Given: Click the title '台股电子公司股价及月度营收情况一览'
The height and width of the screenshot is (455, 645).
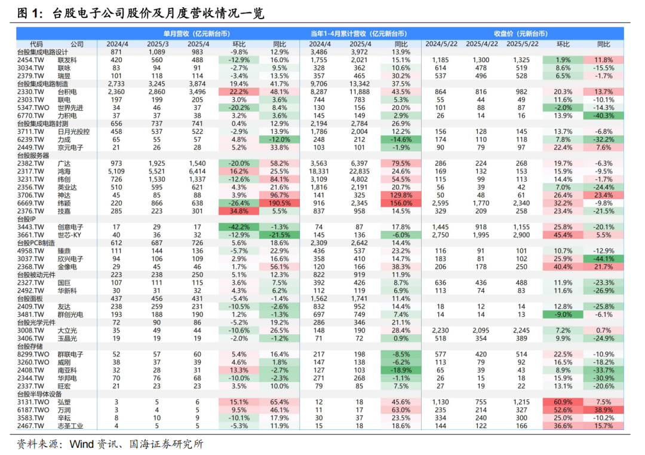Looking at the screenshot, I should pyautogui.click(x=158, y=13).
